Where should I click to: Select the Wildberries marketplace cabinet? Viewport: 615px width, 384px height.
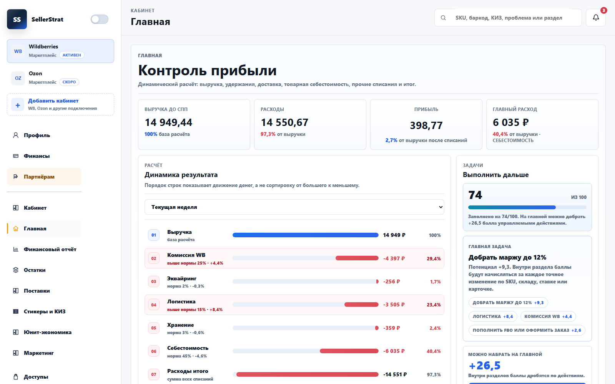point(60,51)
